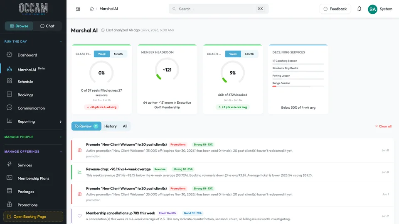Click the Class Fill 0% gauge

101,73
